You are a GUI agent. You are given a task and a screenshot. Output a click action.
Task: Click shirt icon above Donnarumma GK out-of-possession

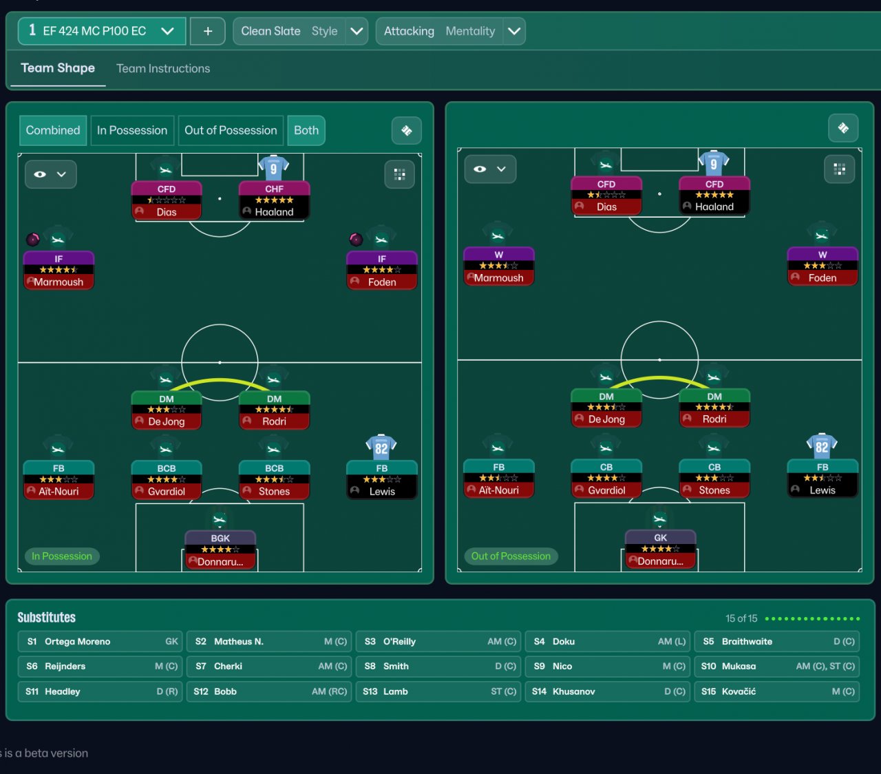click(659, 518)
